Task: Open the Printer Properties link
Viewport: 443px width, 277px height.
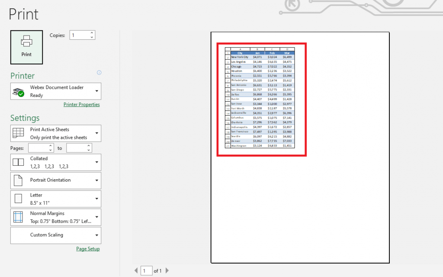Action: tap(81, 104)
